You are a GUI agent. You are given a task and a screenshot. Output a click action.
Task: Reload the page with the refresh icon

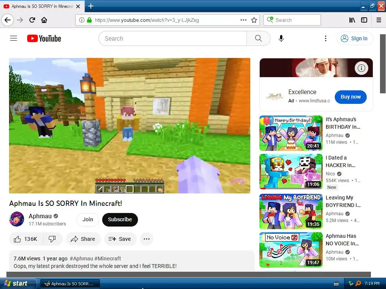coord(32,20)
